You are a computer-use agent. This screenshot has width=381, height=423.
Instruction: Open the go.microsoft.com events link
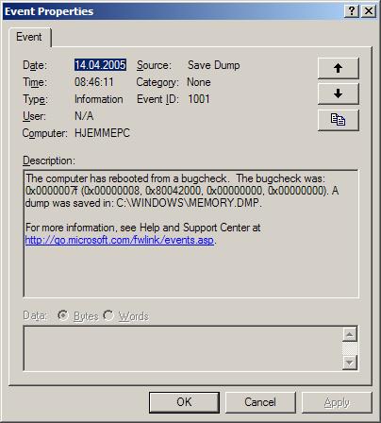(120, 240)
